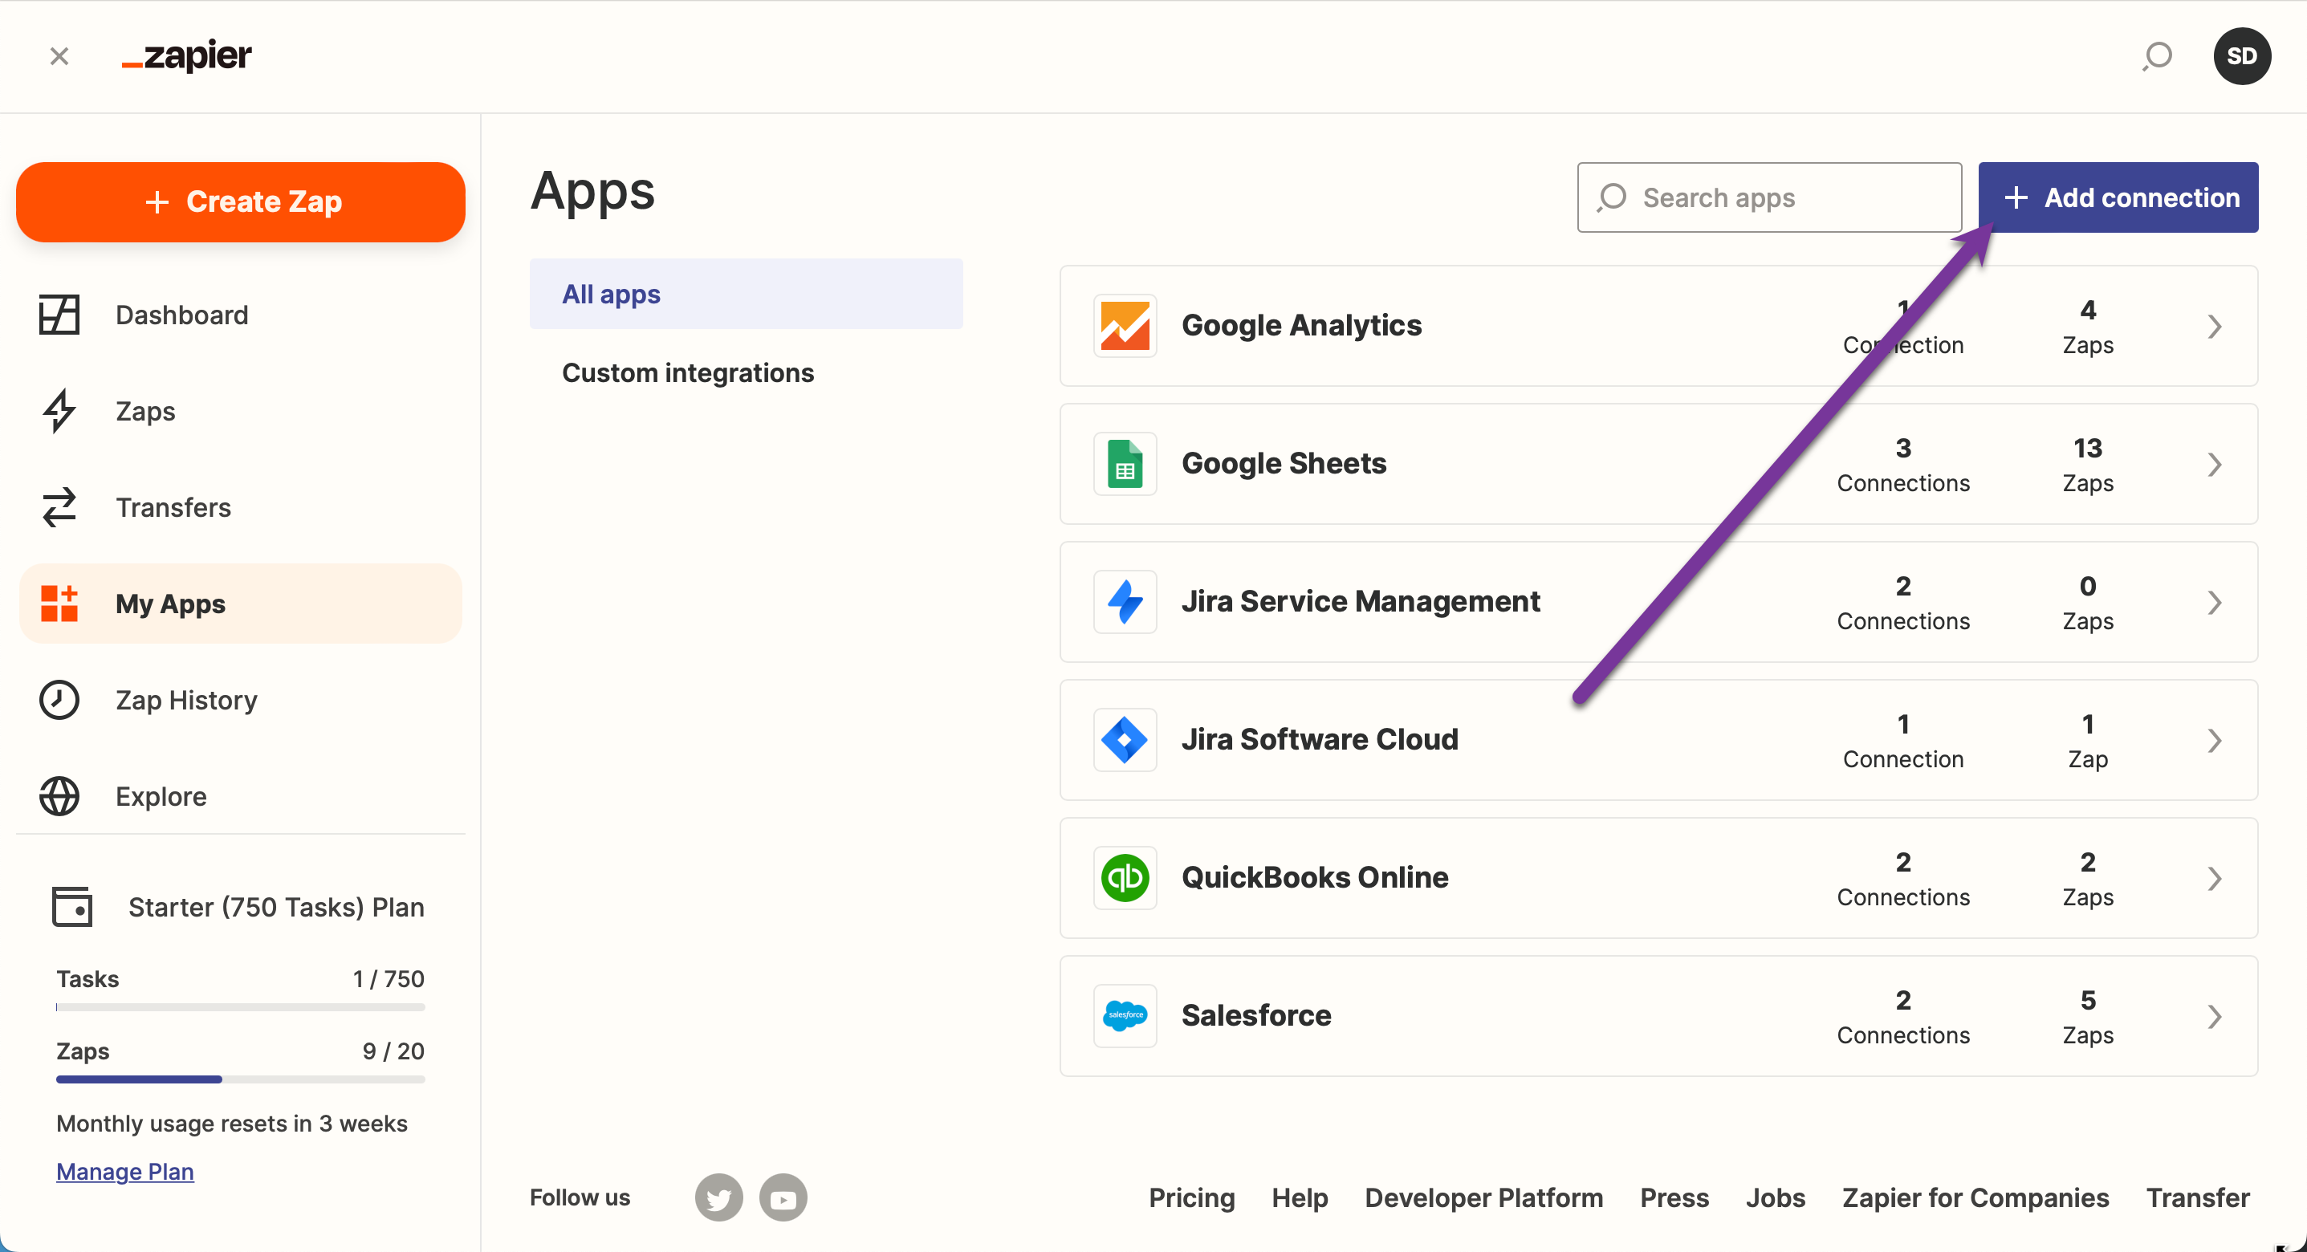Click Jira Software Cloud 1 Zap count
The width and height of the screenshot is (2307, 1252).
[x=2088, y=741]
